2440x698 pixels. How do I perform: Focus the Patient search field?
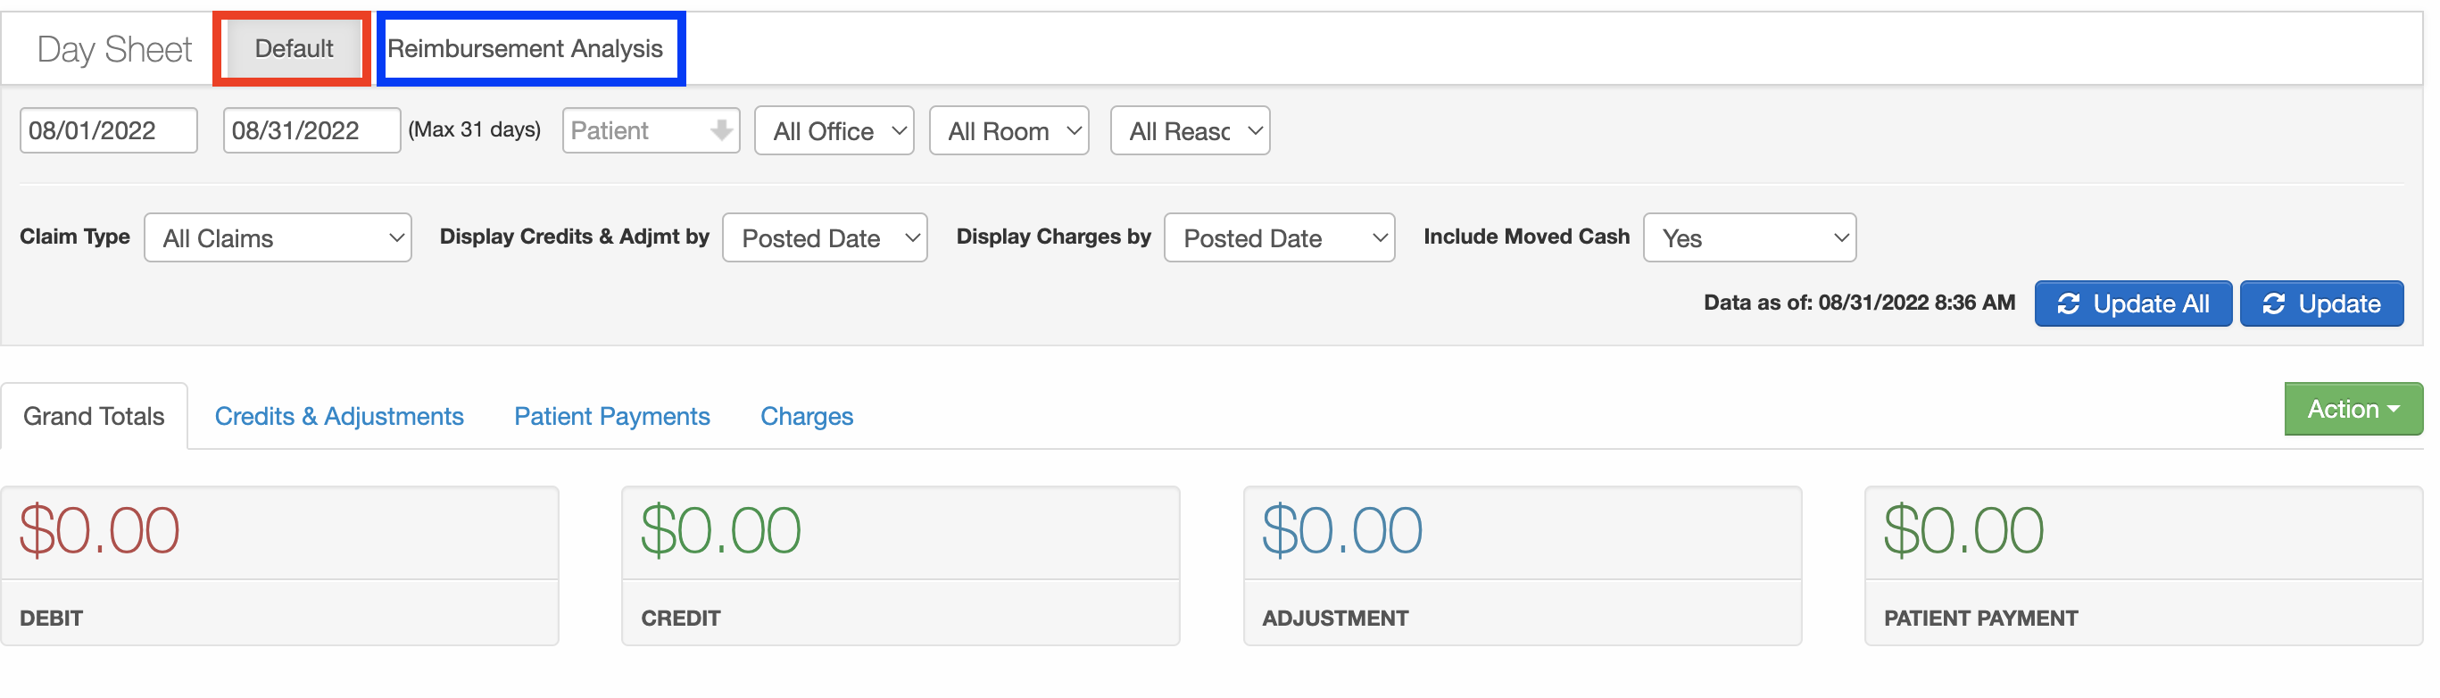pos(650,129)
